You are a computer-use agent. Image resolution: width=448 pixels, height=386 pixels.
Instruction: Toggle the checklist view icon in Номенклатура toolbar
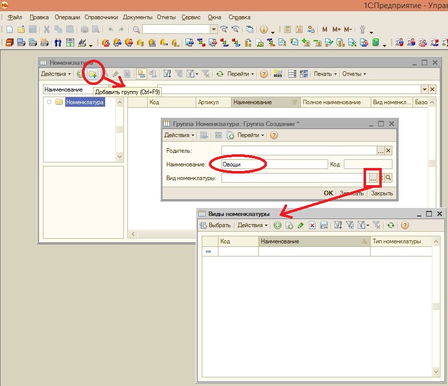tap(304, 74)
